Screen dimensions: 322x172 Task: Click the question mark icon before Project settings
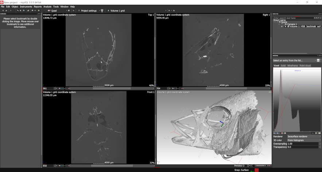click(x=79, y=11)
